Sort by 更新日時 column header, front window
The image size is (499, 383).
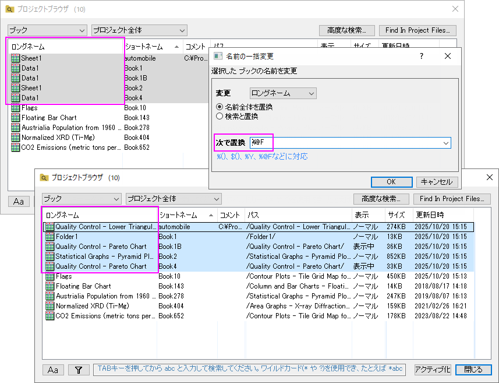(x=443, y=215)
